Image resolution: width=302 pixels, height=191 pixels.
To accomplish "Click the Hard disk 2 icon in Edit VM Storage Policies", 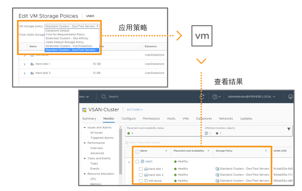I will coord(32,73).
